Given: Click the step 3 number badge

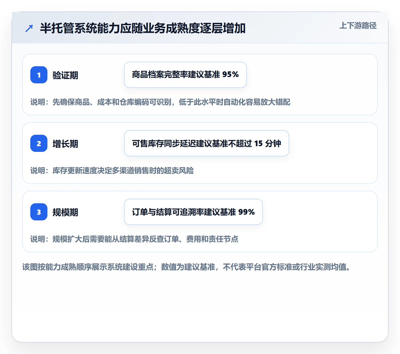Looking at the screenshot, I should (x=39, y=212).
